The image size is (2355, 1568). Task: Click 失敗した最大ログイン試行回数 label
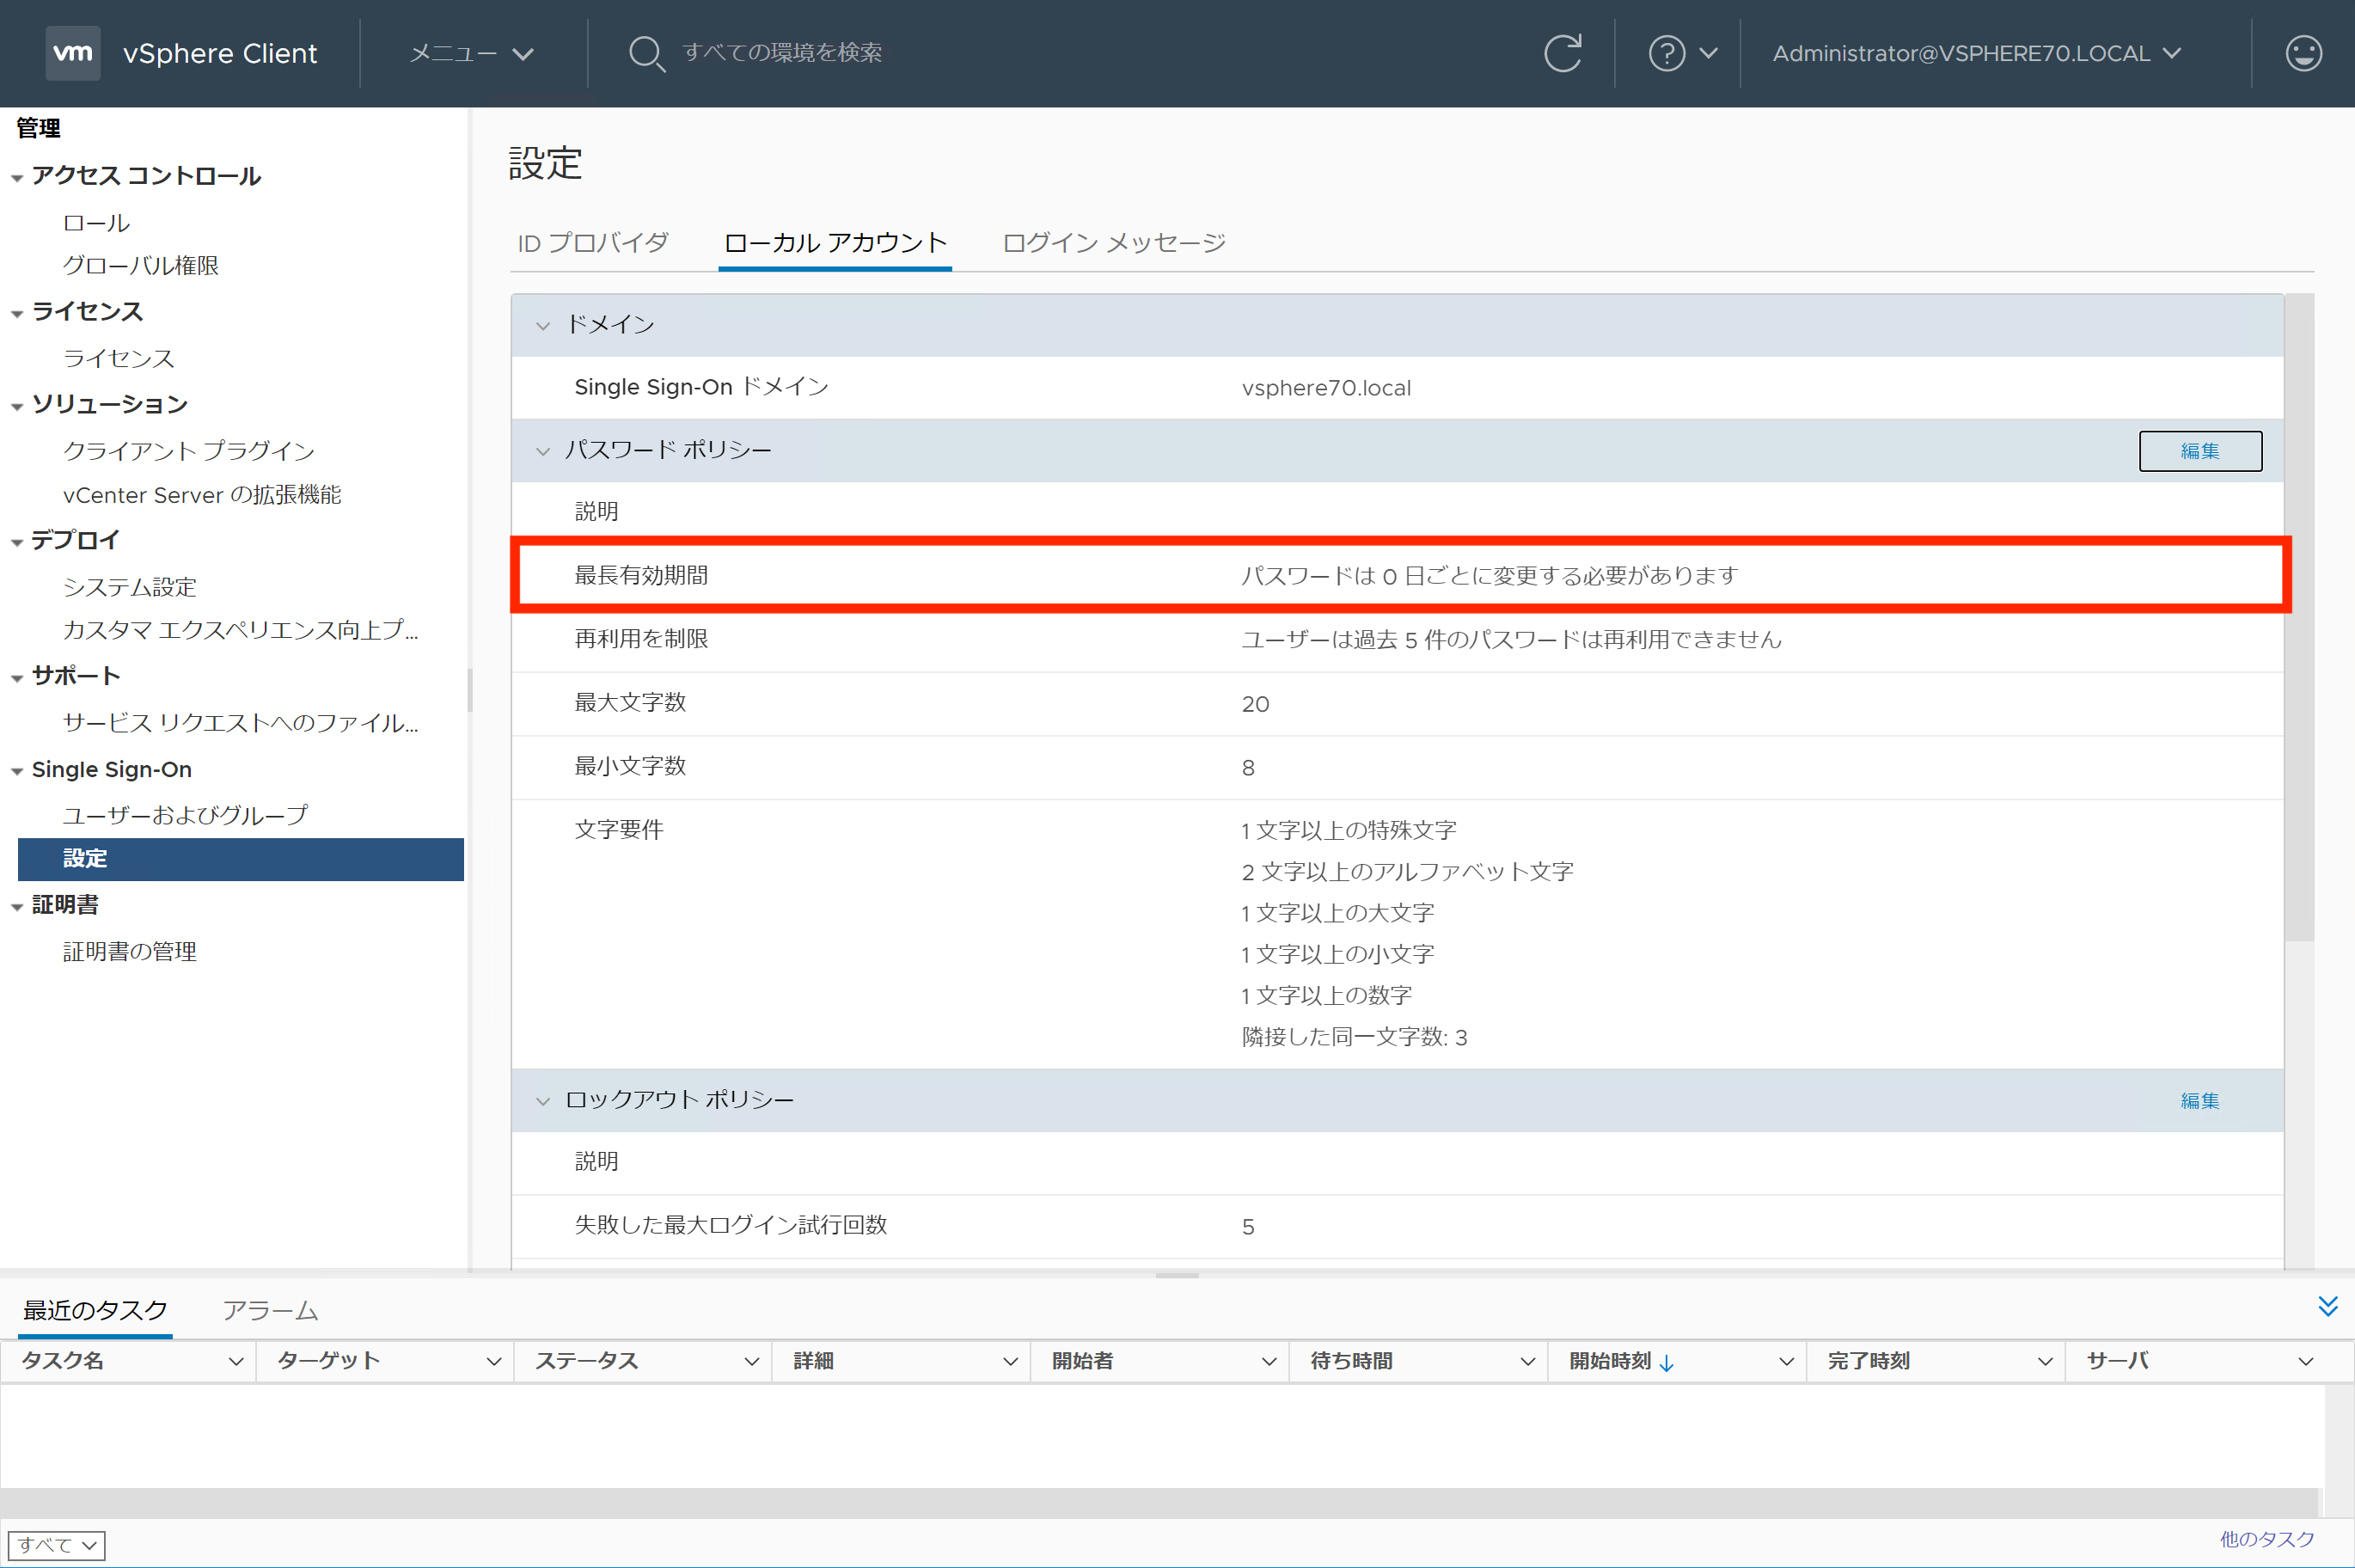[x=731, y=1225]
